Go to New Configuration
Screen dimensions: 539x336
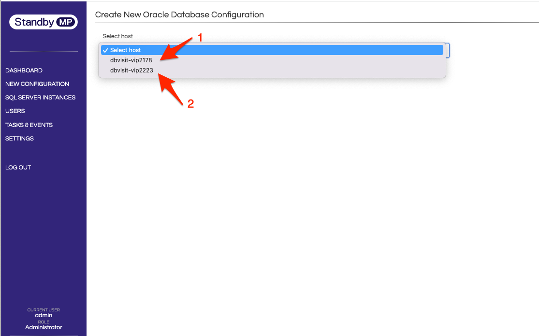click(37, 84)
